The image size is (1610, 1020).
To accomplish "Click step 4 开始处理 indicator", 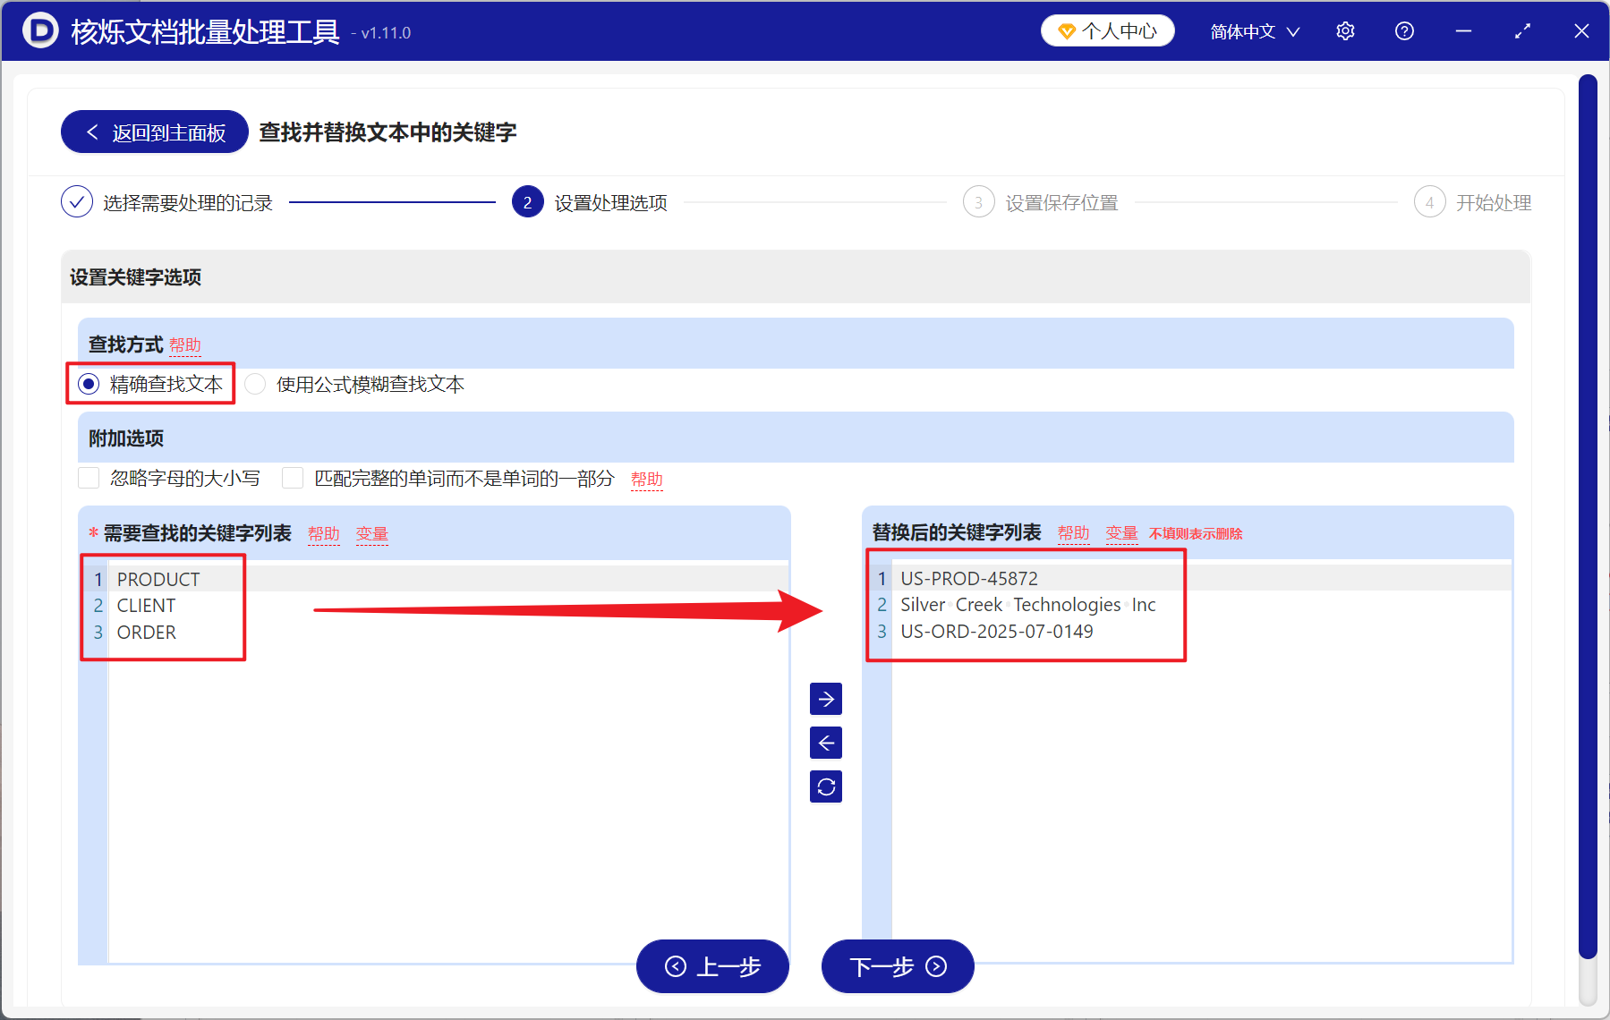I will click(1429, 202).
